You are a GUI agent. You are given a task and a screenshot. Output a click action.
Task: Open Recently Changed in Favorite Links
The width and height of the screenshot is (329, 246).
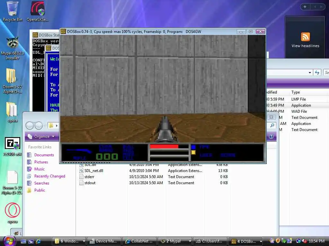tap(50, 176)
